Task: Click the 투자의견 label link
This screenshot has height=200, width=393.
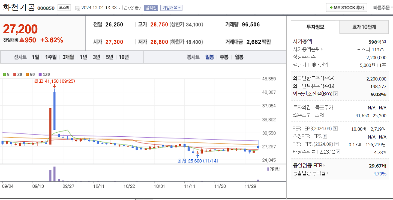Action: (302, 108)
